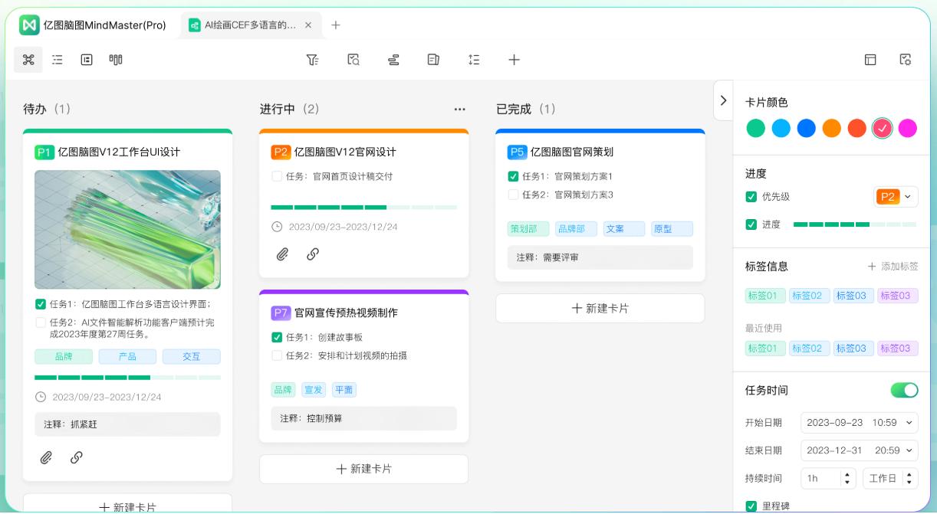Click the 策划部 tag on P5 card
The width and height of the screenshot is (937, 514).
tap(528, 228)
